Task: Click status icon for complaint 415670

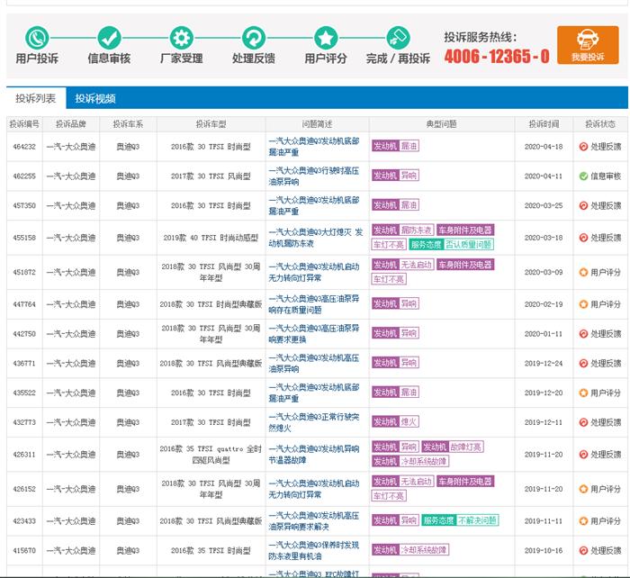Action: (583, 550)
